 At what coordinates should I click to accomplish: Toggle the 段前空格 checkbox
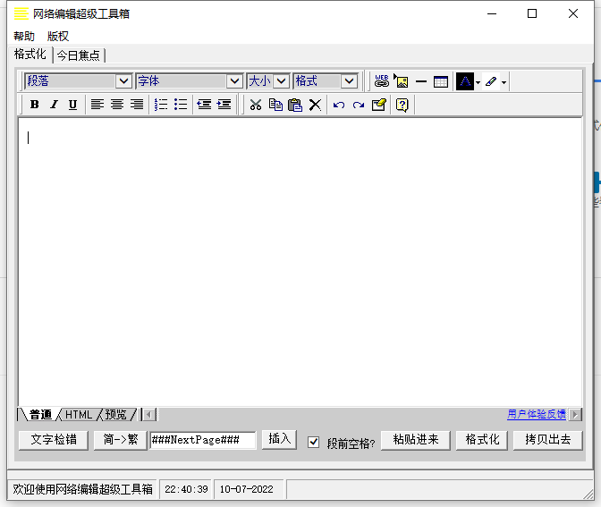tap(314, 442)
